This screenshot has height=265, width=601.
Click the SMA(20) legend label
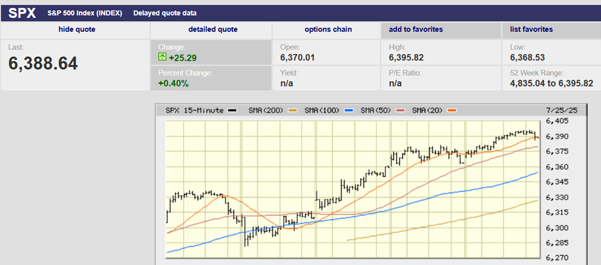click(427, 110)
